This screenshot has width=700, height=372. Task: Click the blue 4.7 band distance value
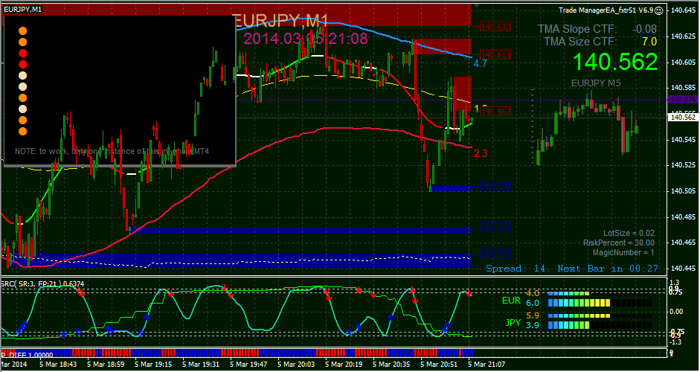tap(481, 63)
